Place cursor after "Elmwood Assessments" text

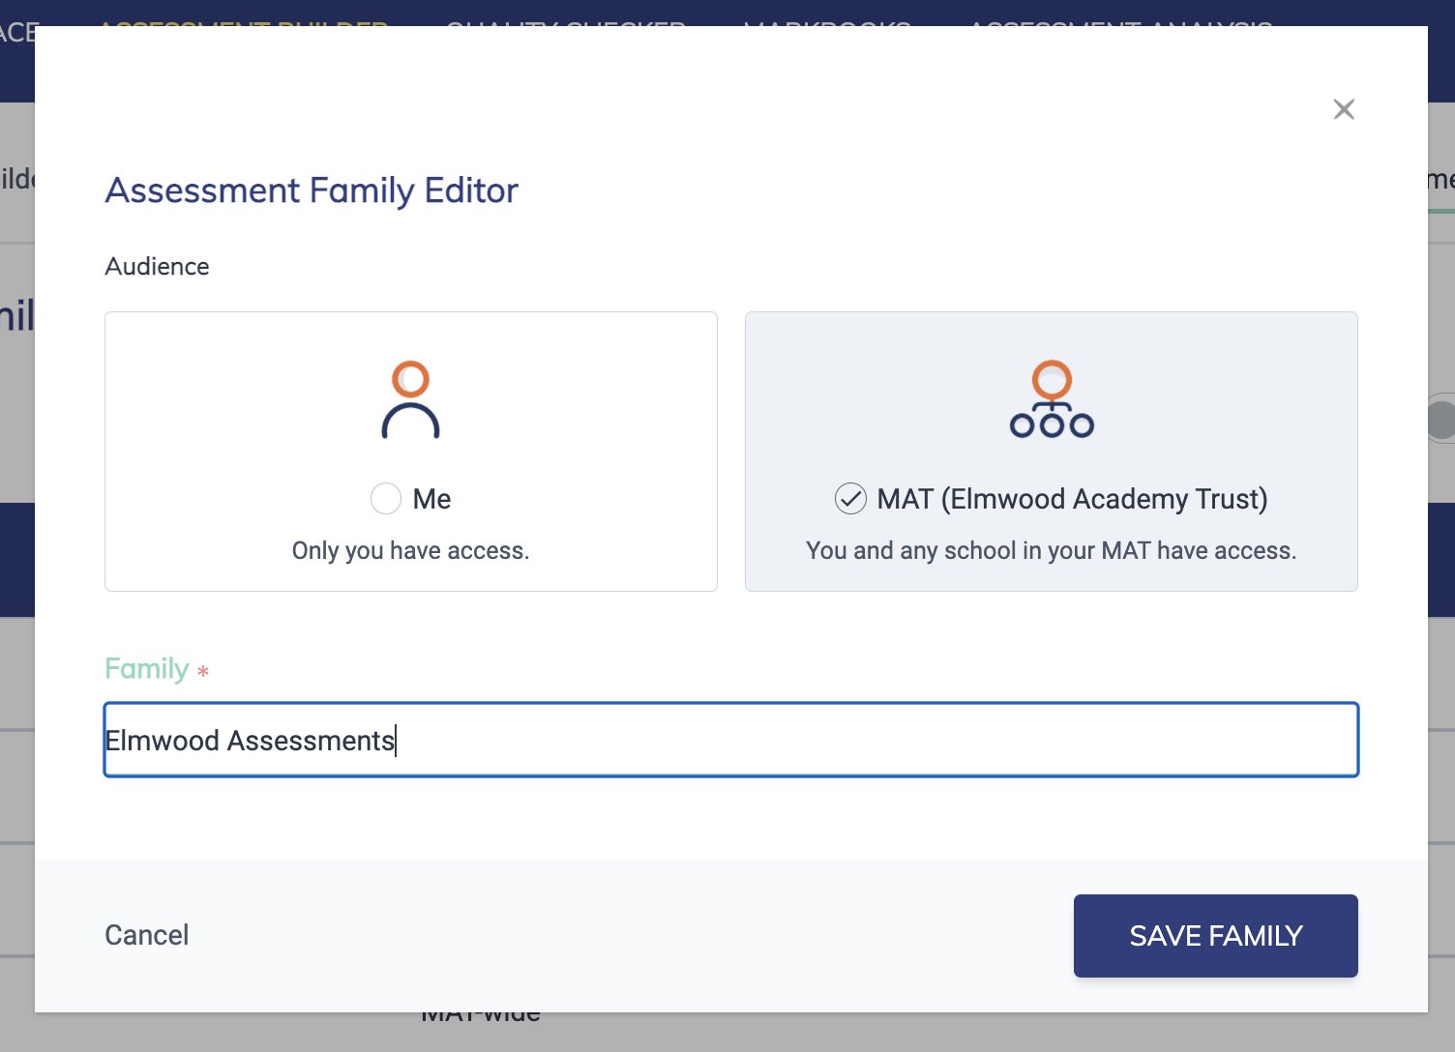(x=397, y=740)
